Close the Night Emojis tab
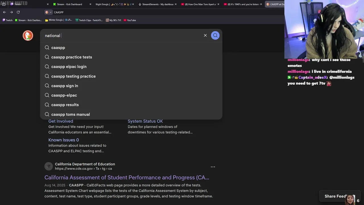This screenshot has height=205, width=364. [x=133, y=4]
